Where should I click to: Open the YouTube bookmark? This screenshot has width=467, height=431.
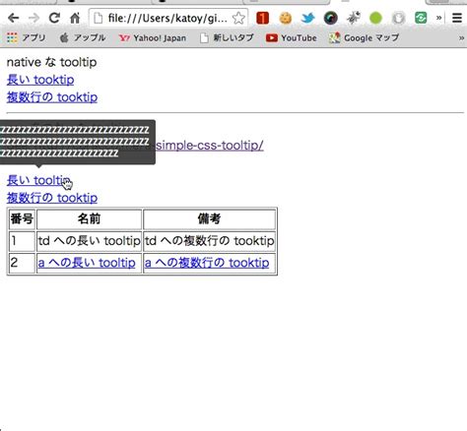pos(292,38)
